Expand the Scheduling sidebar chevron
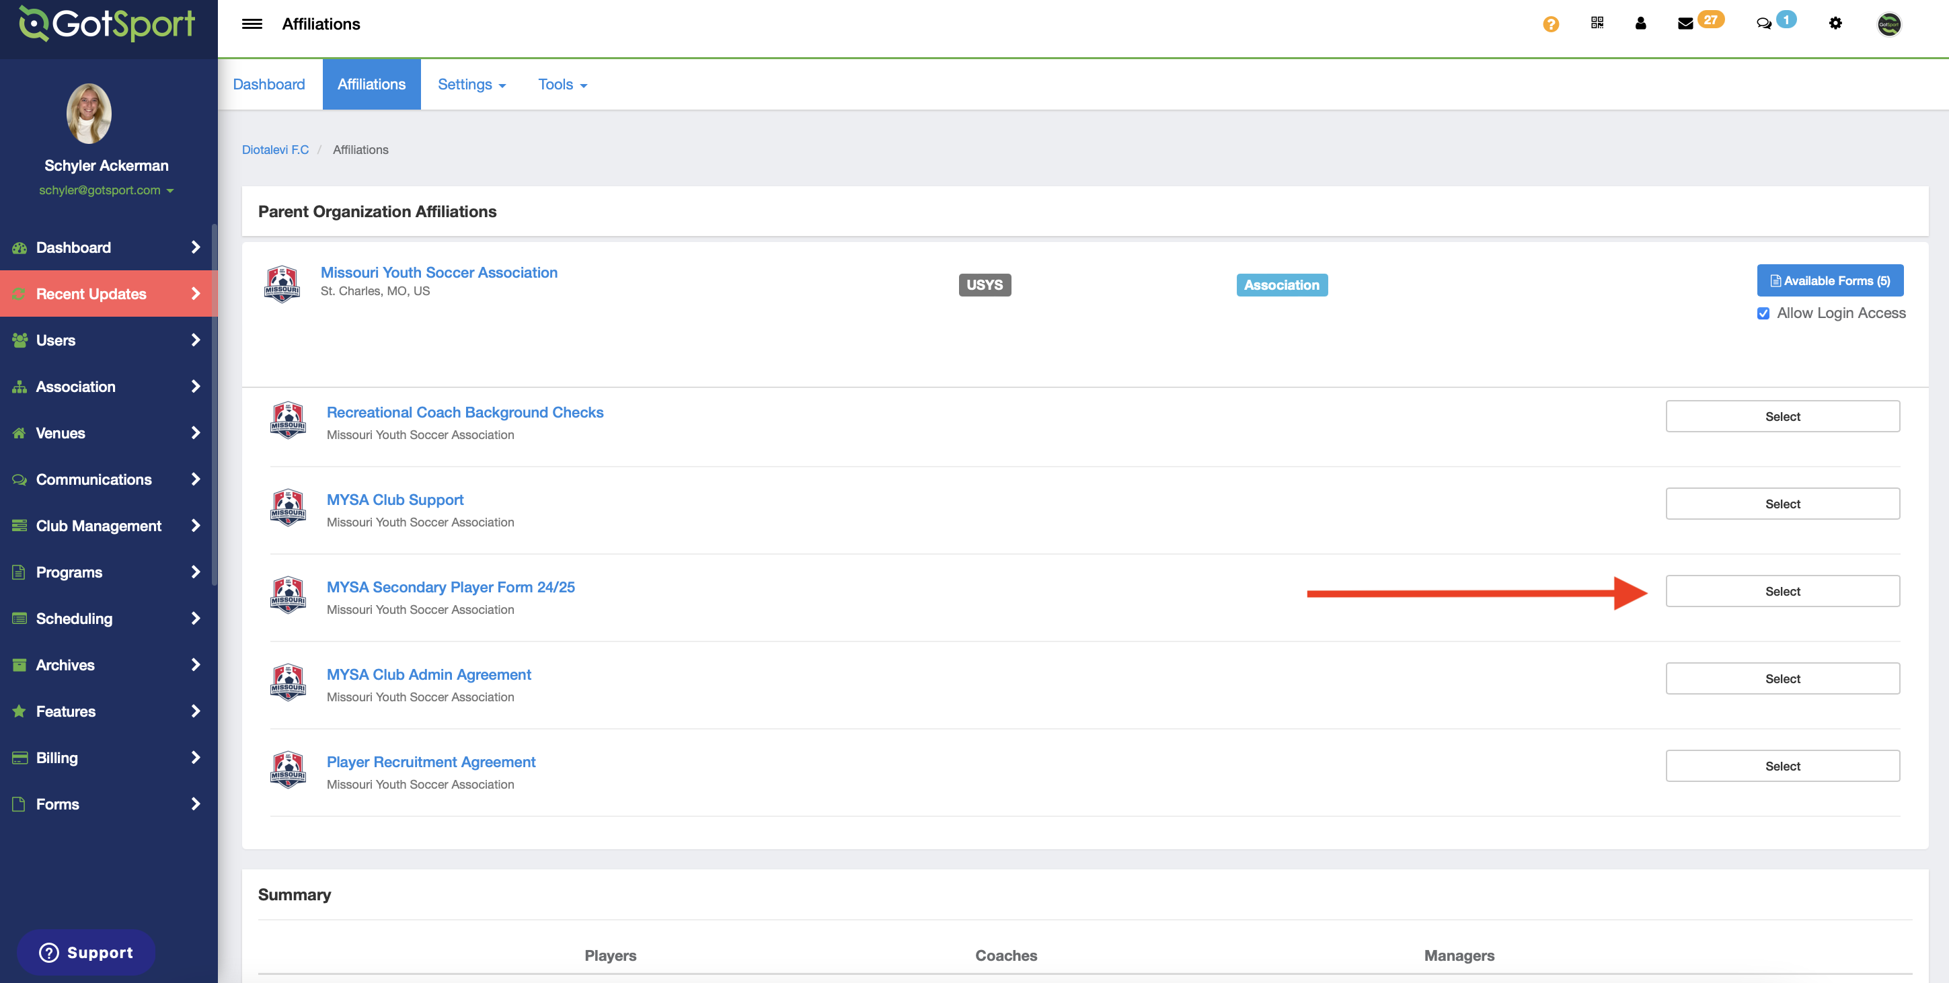Image resolution: width=1949 pixels, height=983 pixels. click(x=196, y=619)
